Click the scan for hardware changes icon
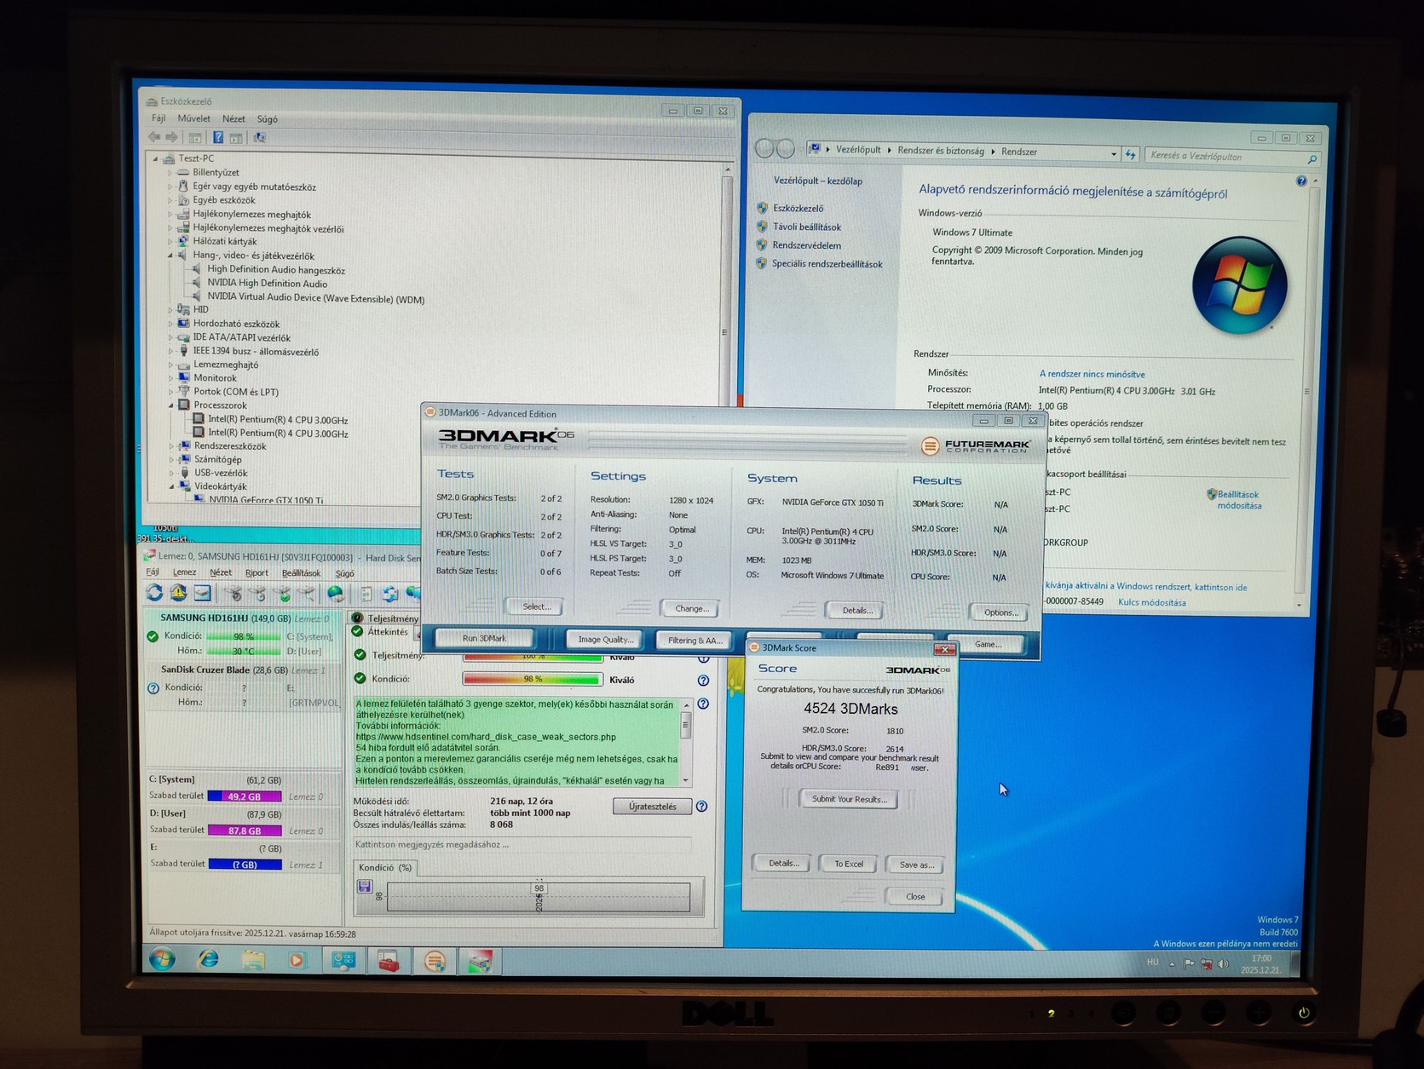Image resolution: width=1424 pixels, height=1069 pixels. point(259,137)
